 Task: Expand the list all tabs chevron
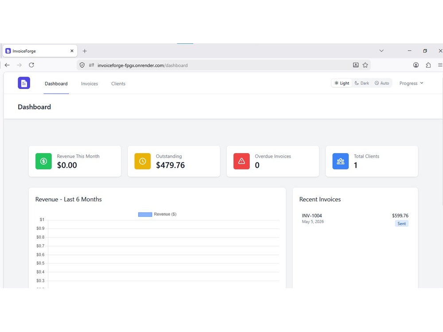pyautogui.click(x=381, y=51)
